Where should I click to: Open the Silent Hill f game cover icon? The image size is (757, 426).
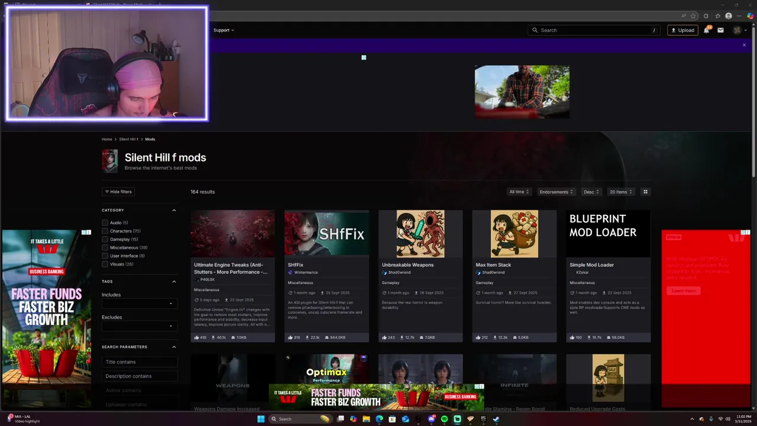click(109, 161)
